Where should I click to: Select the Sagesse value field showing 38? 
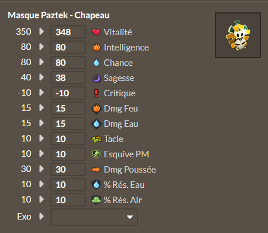click(x=68, y=77)
